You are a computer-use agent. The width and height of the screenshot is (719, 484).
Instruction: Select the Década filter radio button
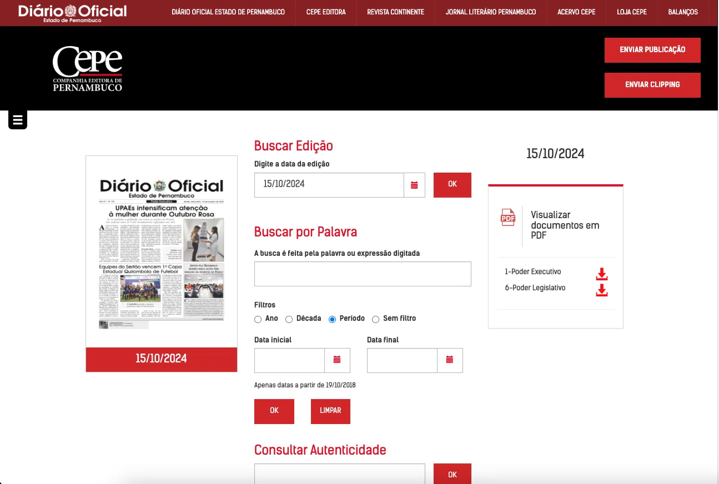coord(289,319)
